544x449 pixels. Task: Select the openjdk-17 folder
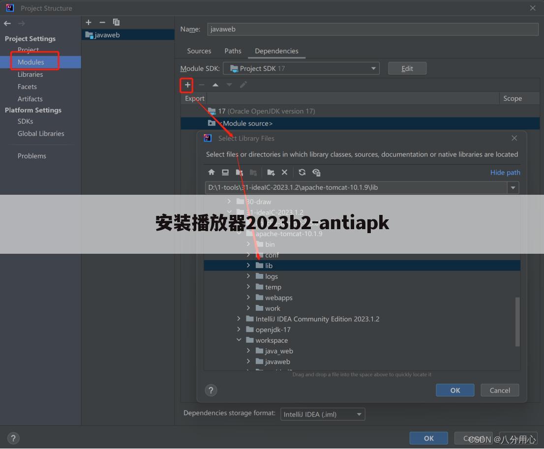click(272, 329)
